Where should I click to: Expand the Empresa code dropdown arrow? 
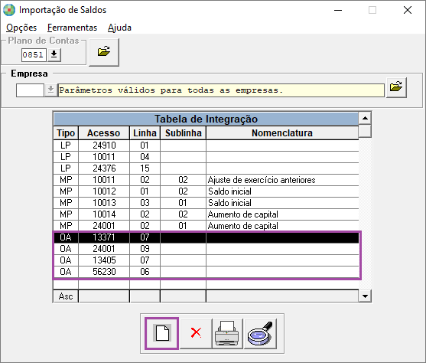[x=50, y=90]
